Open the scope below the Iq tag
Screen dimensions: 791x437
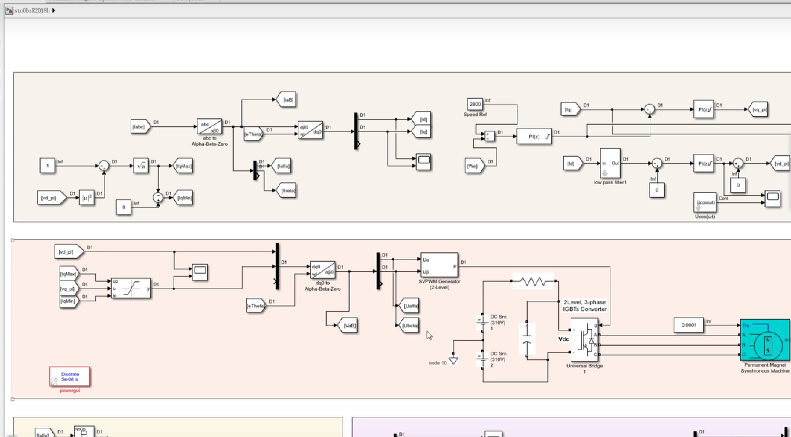[424, 162]
